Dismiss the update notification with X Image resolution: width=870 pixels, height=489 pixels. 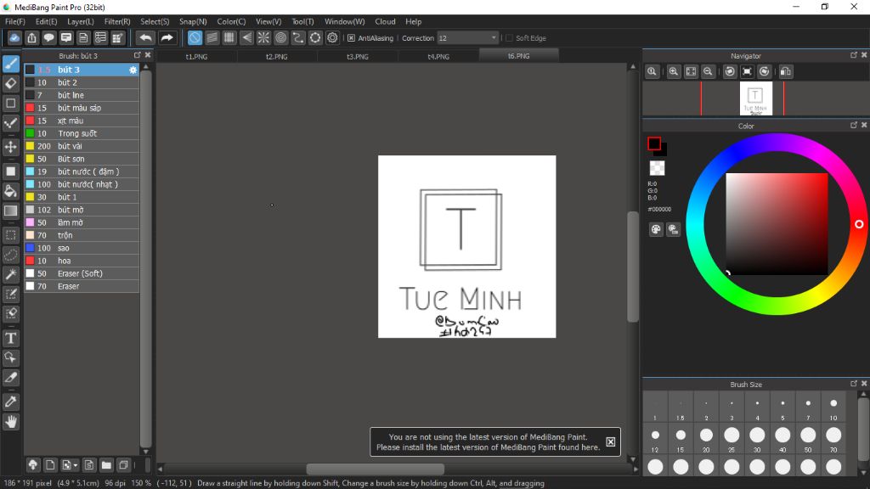coord(610,441)
